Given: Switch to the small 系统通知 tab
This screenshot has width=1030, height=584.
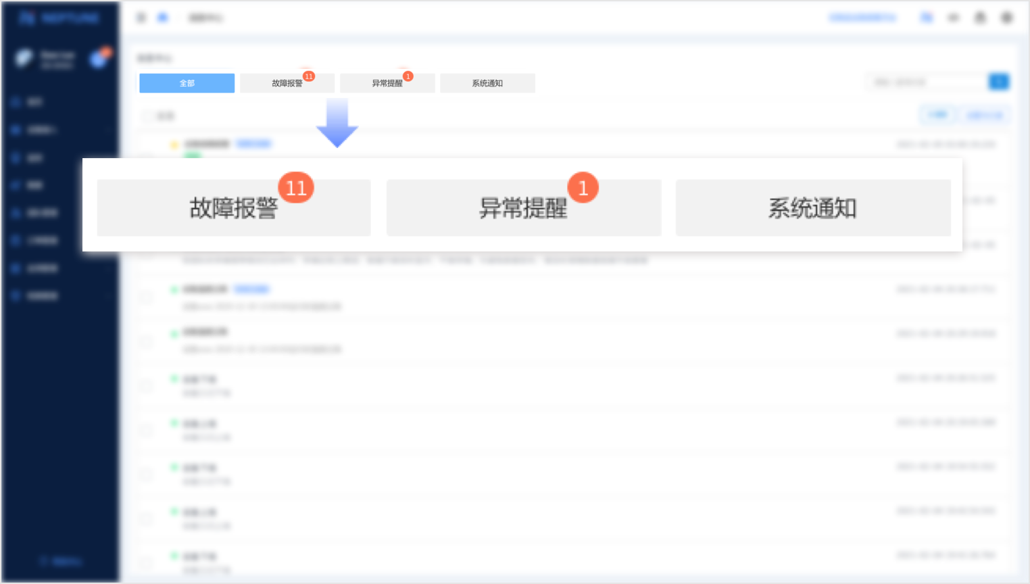Looking at the screenshot, I should tap(487, 83).
